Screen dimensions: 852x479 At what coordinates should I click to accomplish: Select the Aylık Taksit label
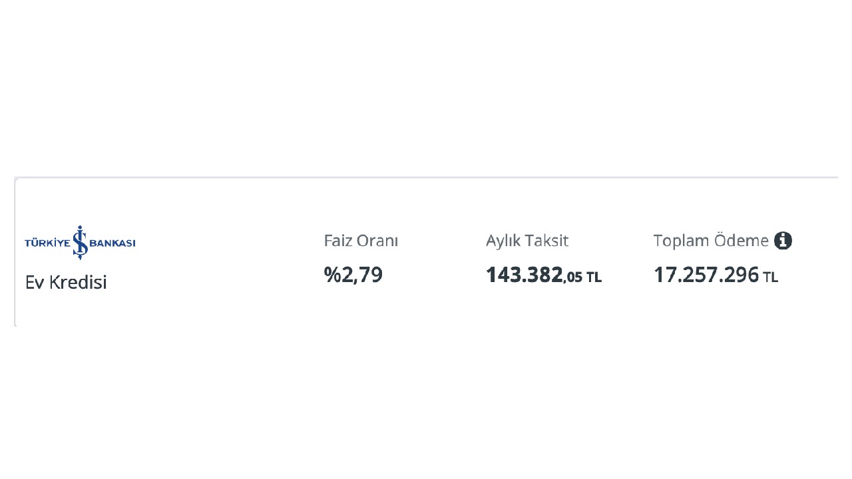point(527,241)
